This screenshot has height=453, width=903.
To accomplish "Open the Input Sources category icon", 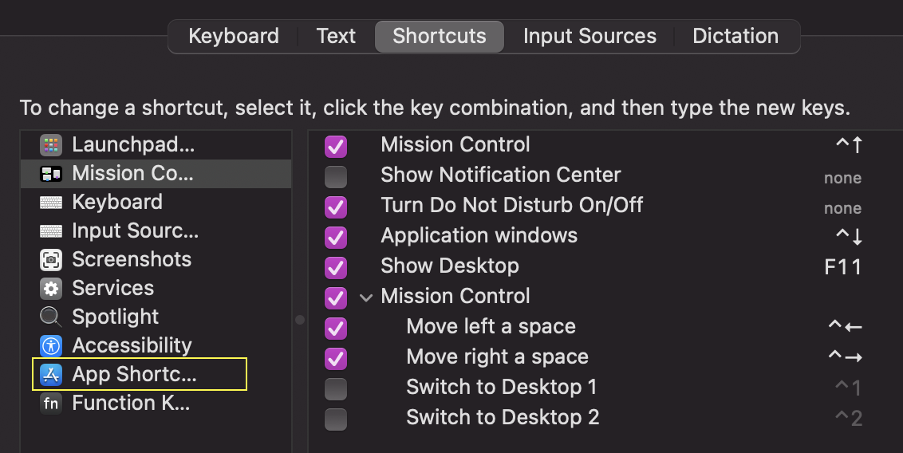I will coord(51,231).
